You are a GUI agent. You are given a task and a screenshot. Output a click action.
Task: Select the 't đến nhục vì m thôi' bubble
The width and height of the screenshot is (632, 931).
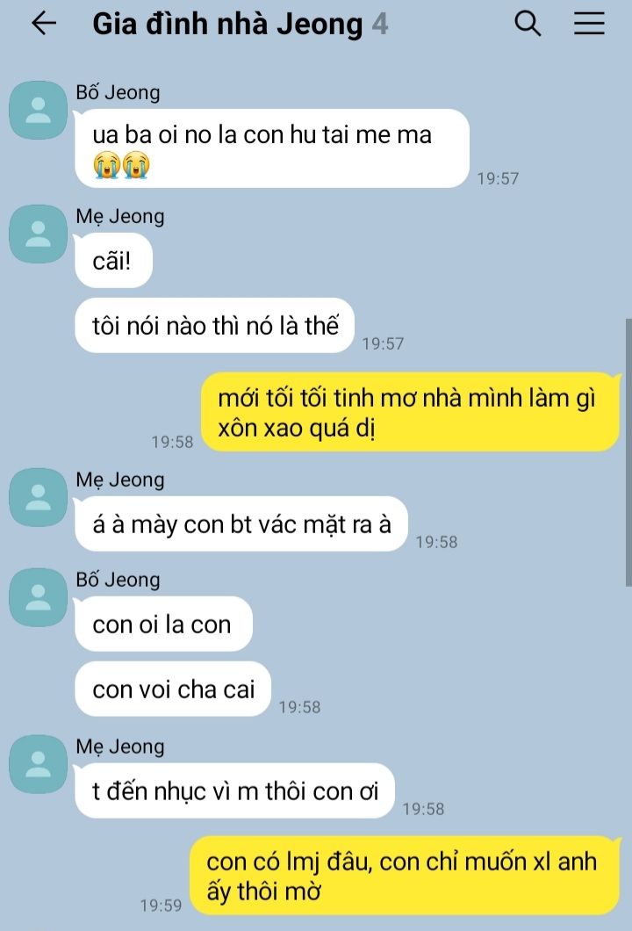coord(234,790)
